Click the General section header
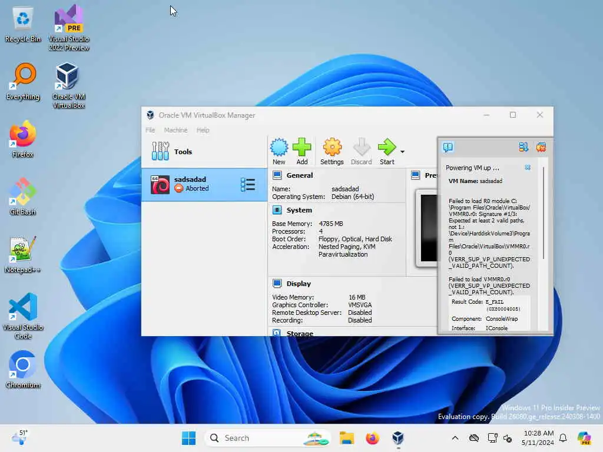This screenshot has width=603, height=452. (x=299, y=175)
